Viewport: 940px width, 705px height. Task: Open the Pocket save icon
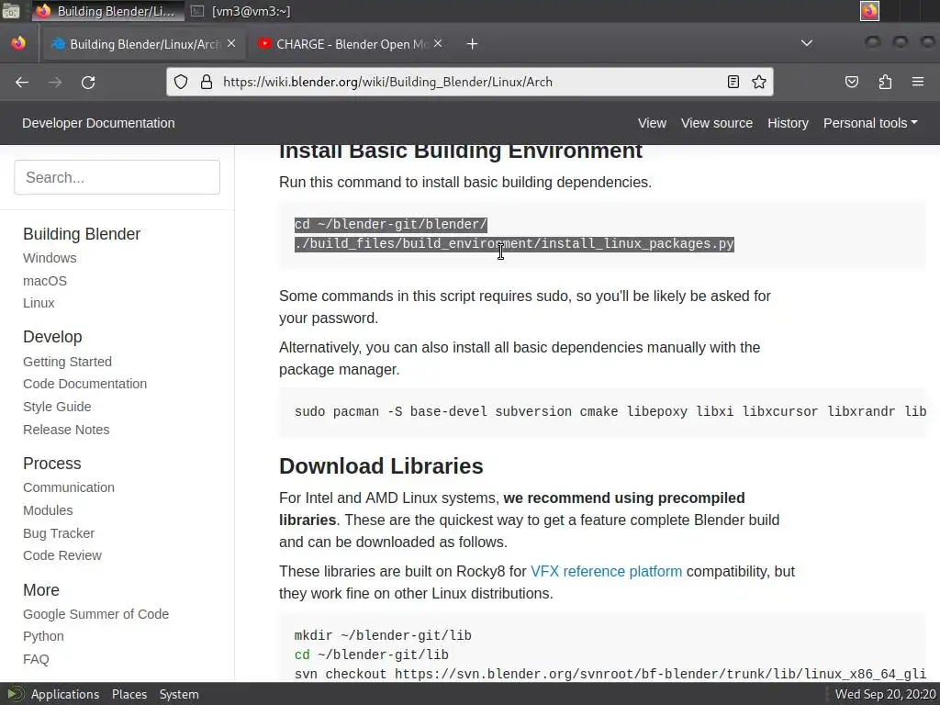tap(851, 82)
